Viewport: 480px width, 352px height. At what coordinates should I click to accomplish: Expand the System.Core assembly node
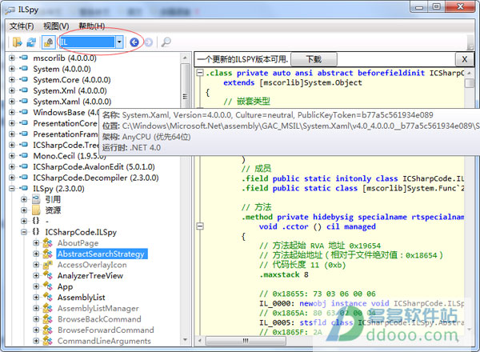click(x=12, y=79)
